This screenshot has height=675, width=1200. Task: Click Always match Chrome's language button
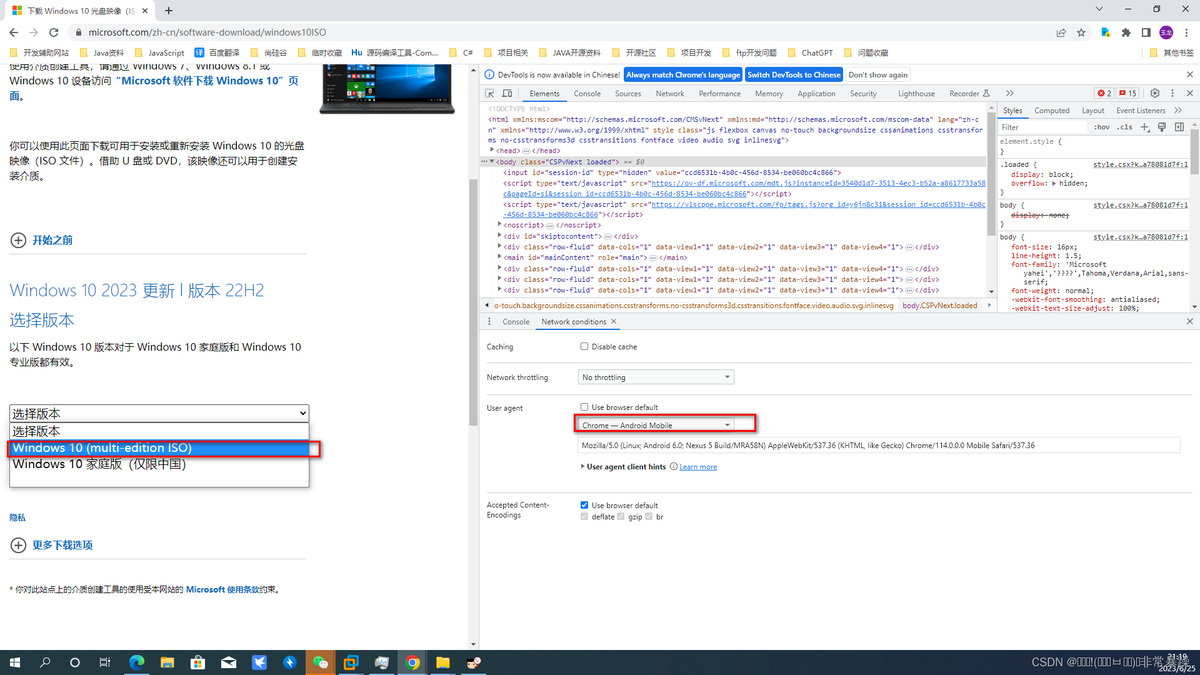click(683, 74)
